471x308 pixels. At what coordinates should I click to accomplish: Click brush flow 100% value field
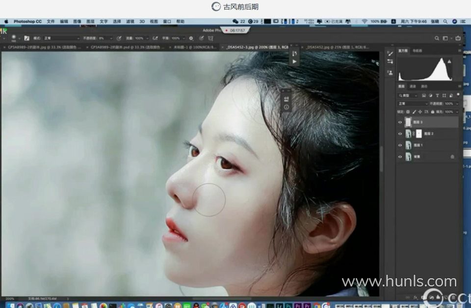point(139,38)
